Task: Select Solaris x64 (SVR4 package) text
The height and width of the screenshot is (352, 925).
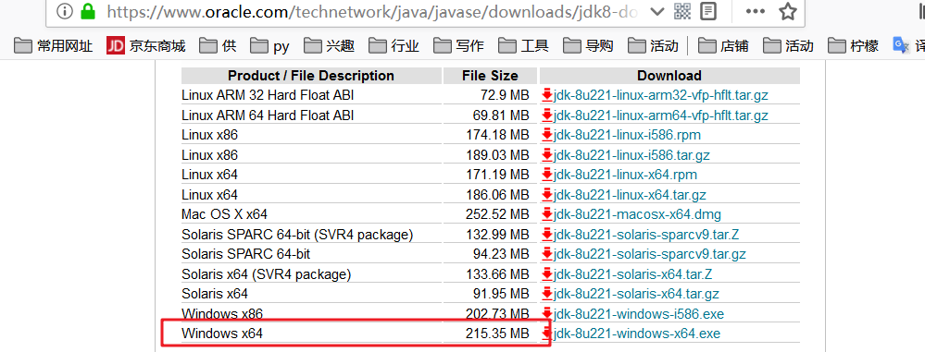Action: 266,273
